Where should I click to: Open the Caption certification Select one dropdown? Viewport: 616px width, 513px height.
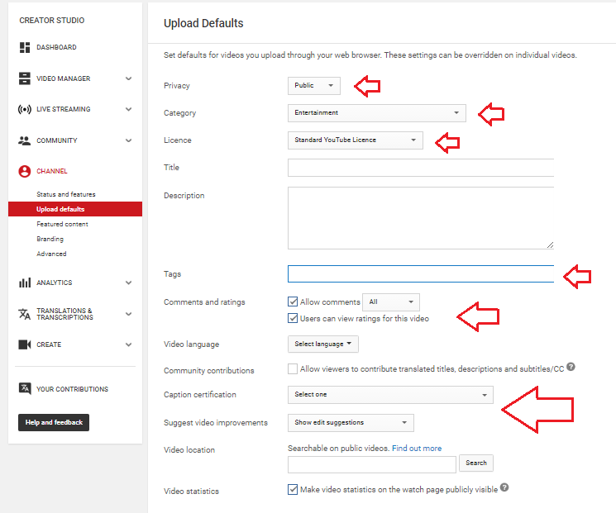390,395
